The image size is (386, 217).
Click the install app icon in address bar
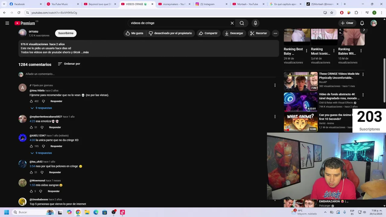tap(325, 13)
